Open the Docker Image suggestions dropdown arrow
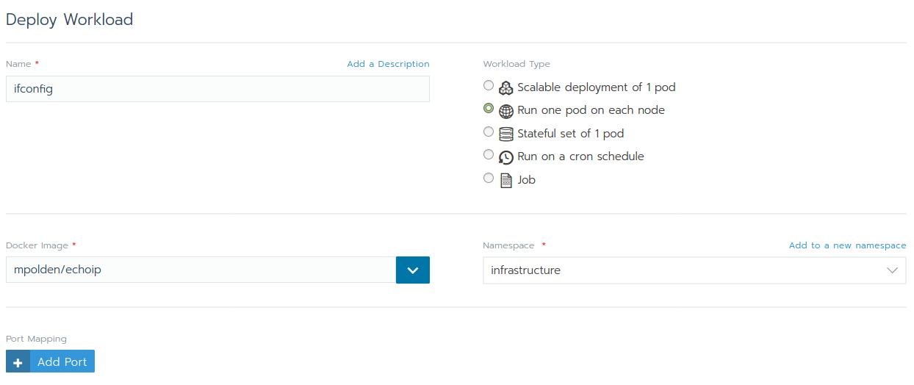The width and height of the screenshot is (914, 385). click(413, 270)
